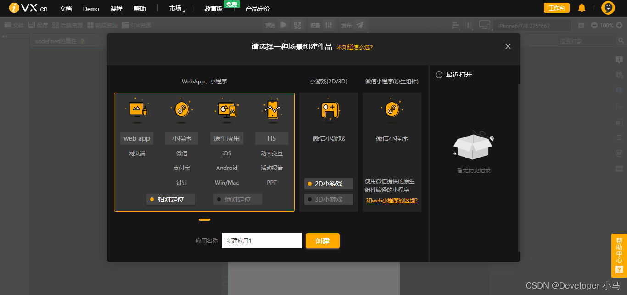Choose the 微信小游戏 gamepad icon

[329, 110]
